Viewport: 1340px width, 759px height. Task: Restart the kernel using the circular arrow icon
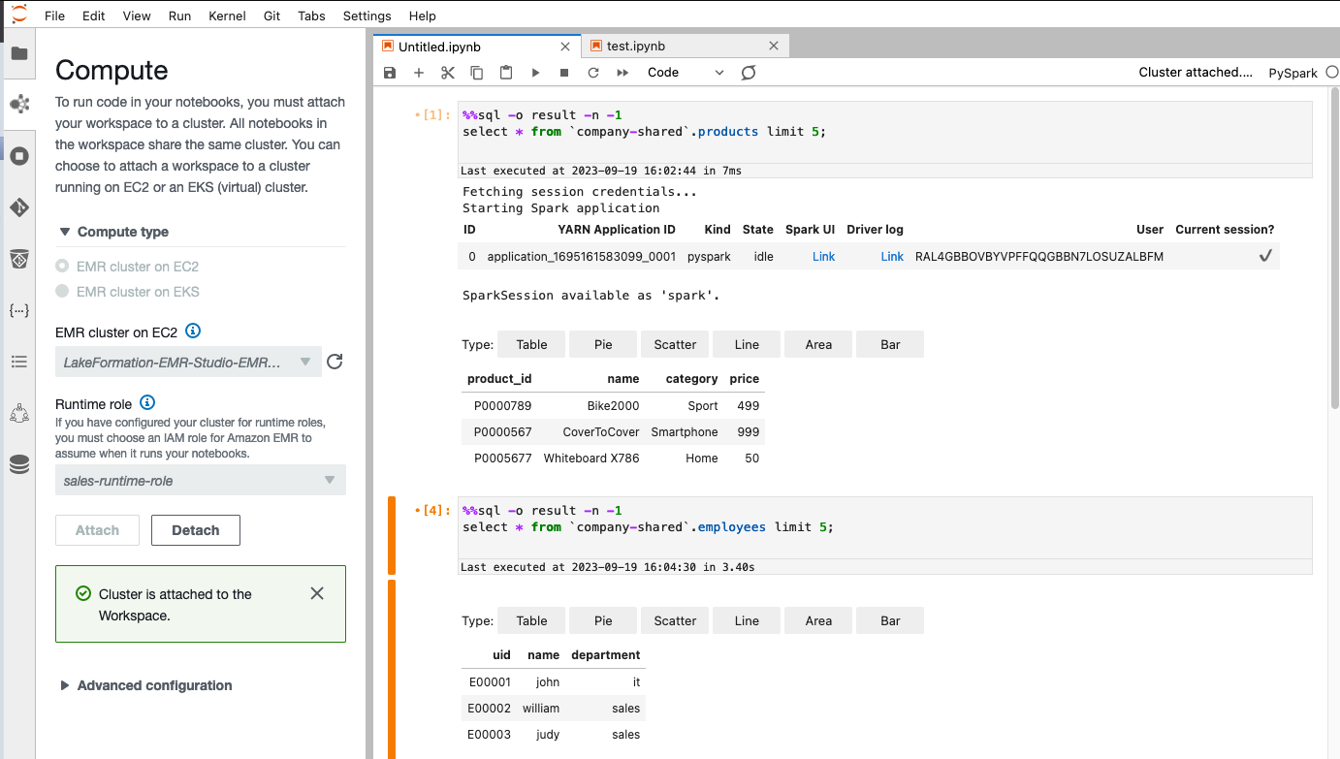tap(592, 72)
